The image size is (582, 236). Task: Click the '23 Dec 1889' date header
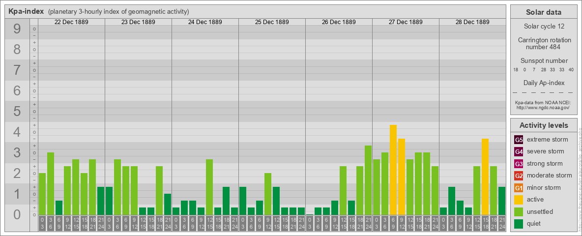[x=138, y=22]
